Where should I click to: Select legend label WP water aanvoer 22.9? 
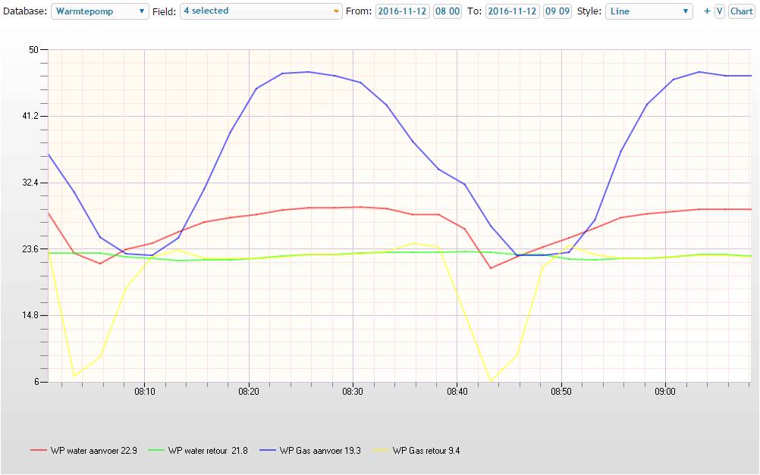[94, 451]
